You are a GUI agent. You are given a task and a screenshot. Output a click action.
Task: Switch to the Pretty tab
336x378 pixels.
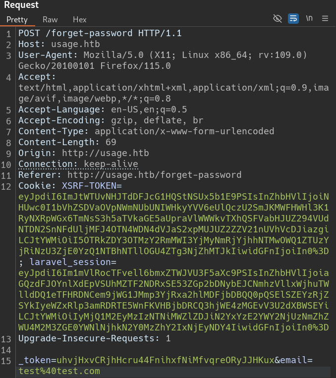(x=17, y=20)
